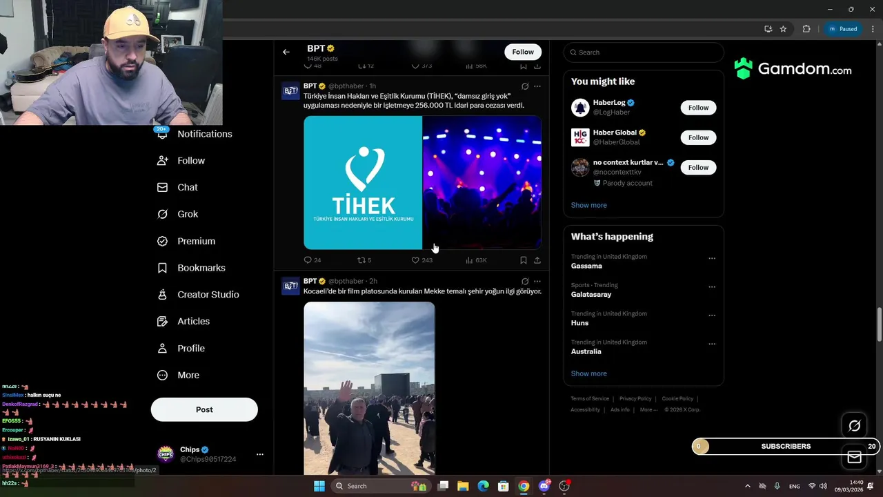The height and width of the screenshot is (497, 883).
Task: Open more options on TİHEK post
Action: tap(537, 86)
